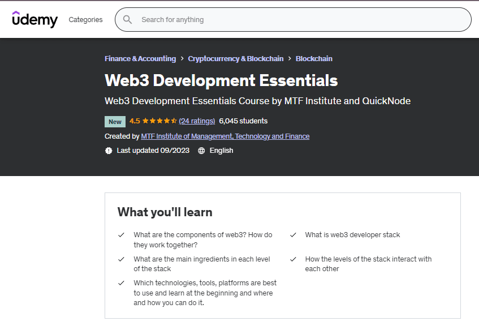Open the (24 ratings) link

point(197,121)
